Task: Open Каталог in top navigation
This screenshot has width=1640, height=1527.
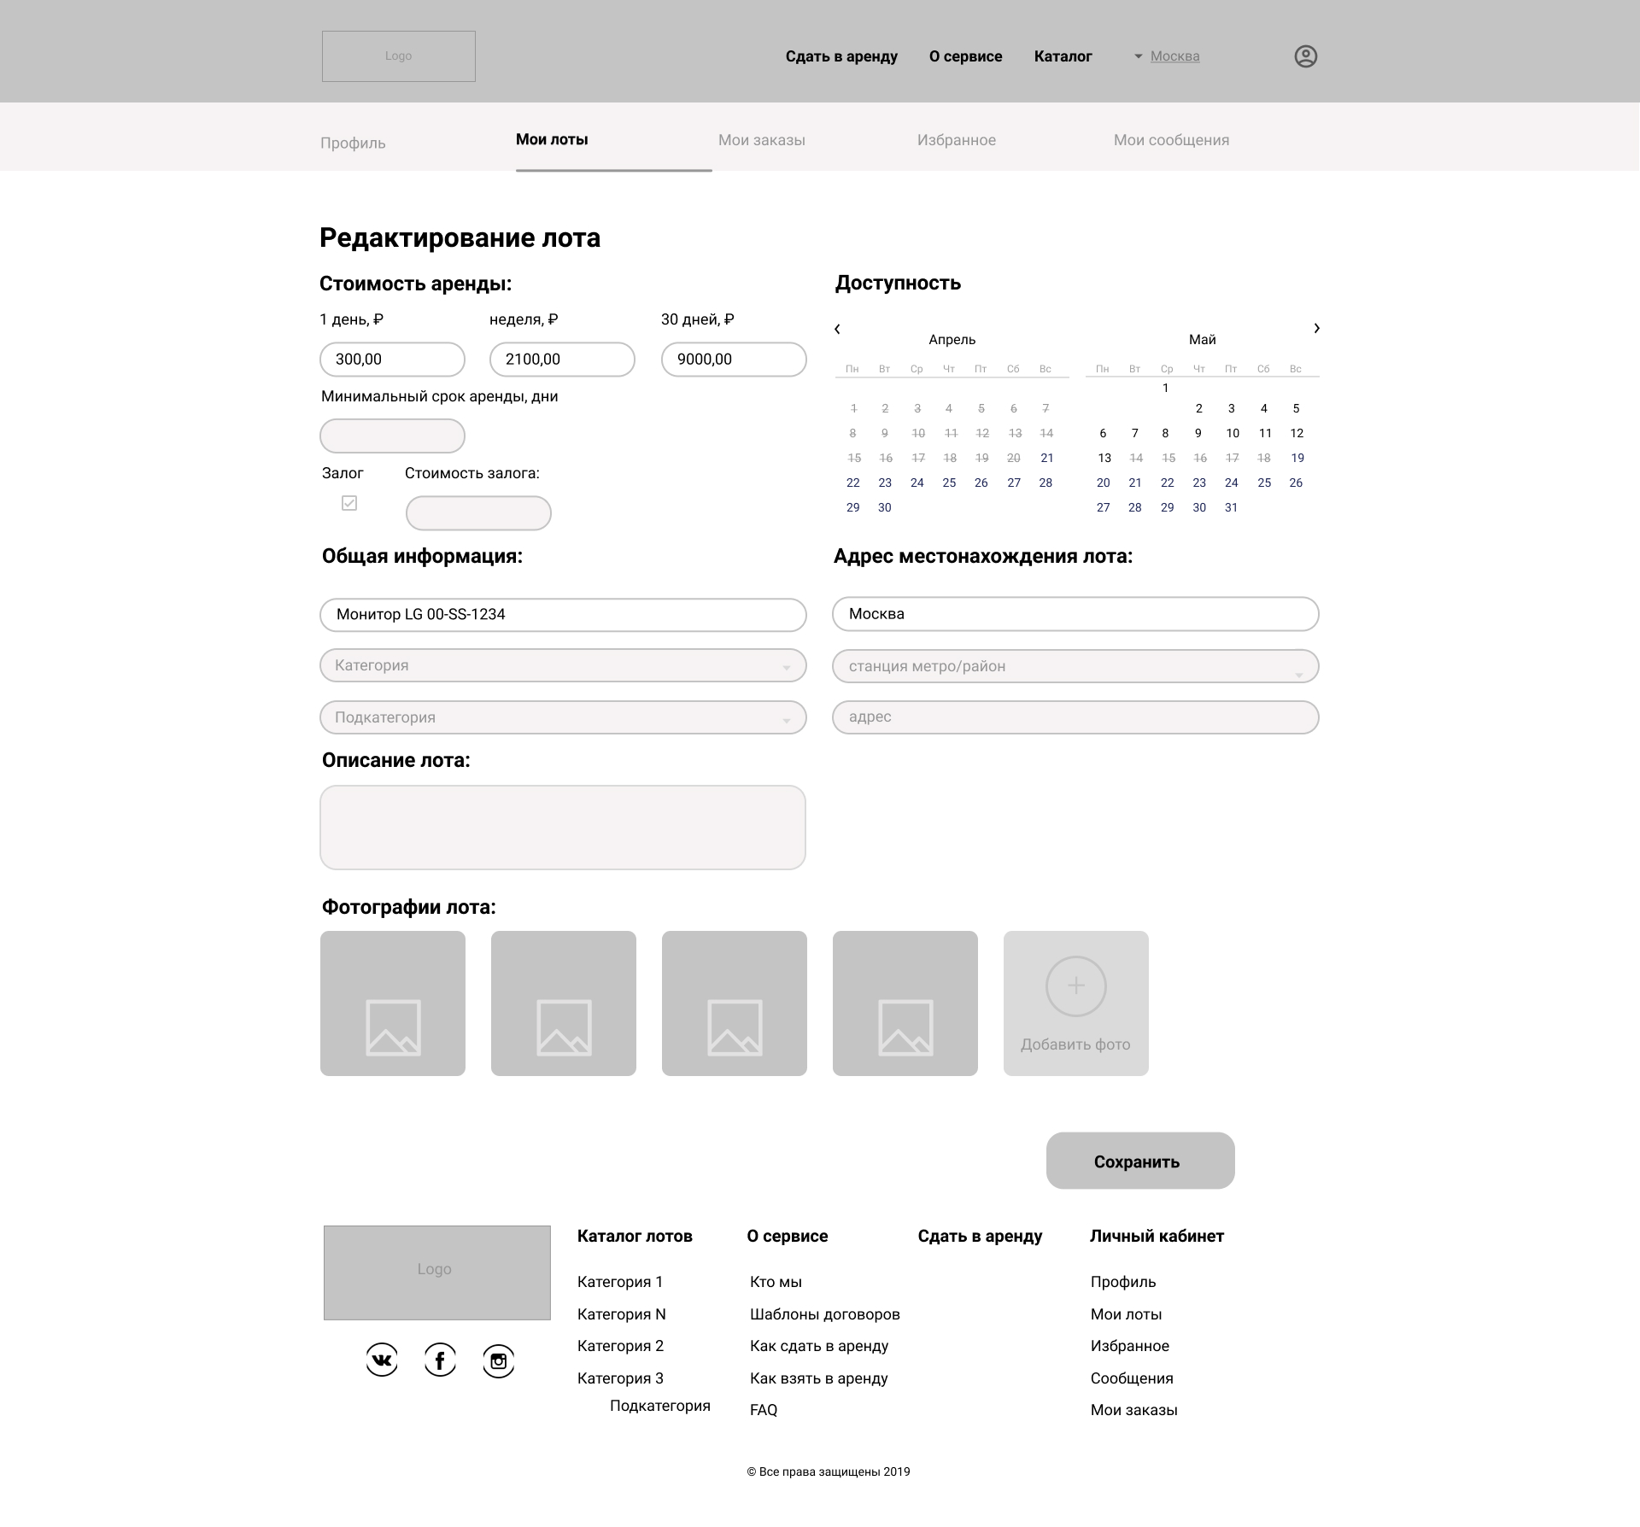Action: pos(1063,56)
